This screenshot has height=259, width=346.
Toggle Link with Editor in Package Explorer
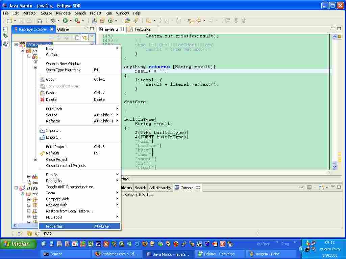click(84, 38)
